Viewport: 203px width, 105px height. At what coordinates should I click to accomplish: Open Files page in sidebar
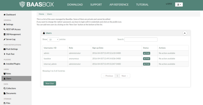[x=8, y=103]
